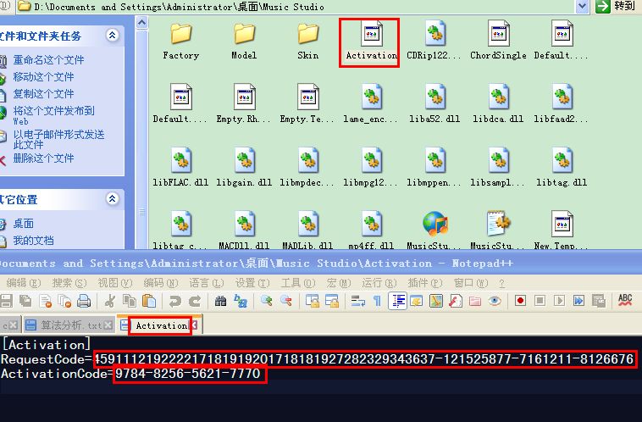Viewport: 642px width, 422px height.
Task: Open the user defined language icon
Action: point(417,301)
